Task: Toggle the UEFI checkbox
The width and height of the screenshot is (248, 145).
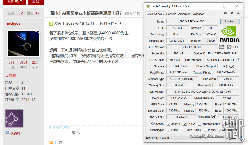Action: 229,47
